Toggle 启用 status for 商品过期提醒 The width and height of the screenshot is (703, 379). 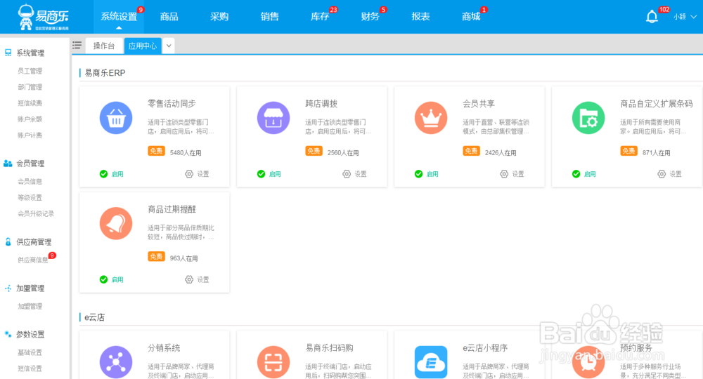tap(112, 279)
